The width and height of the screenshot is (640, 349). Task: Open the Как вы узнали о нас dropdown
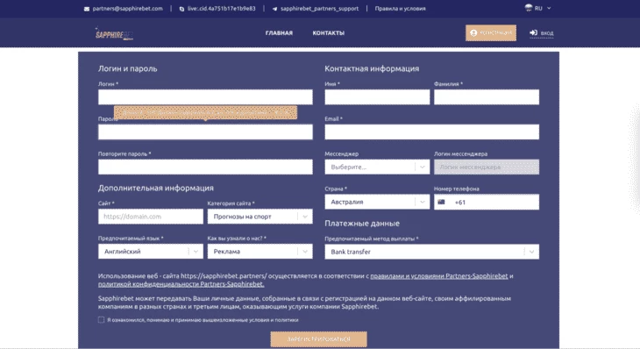pos(260,252)
